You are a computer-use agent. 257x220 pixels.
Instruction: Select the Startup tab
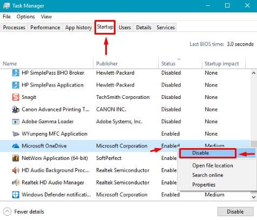(x=105, y=27)
